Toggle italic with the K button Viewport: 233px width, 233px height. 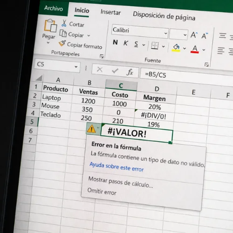[x=126, y=43]
